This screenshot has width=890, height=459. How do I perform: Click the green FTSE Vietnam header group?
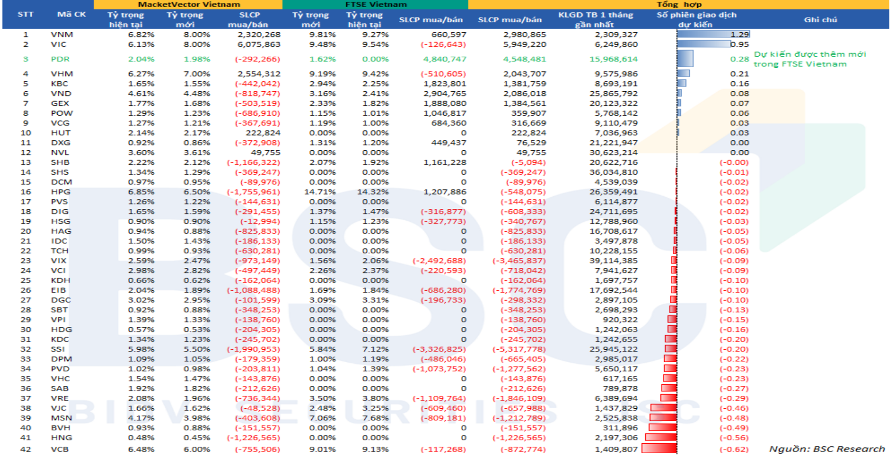(x=376, y=5)
